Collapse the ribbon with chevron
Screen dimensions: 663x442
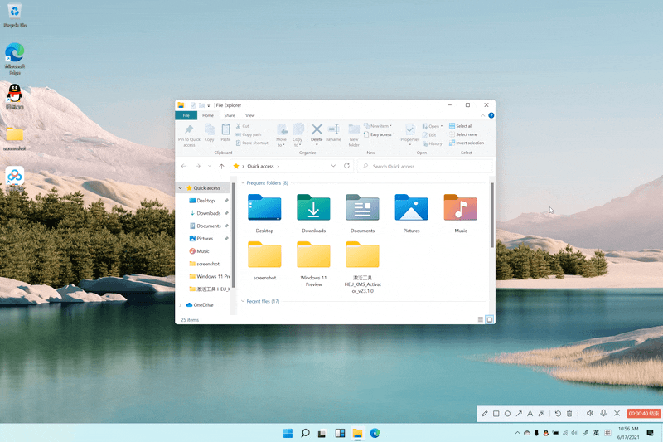(483, 115)
